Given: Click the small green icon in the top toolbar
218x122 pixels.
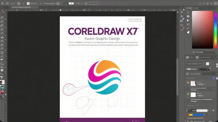Looking at the screenshot, I should (x=41, y=4).
